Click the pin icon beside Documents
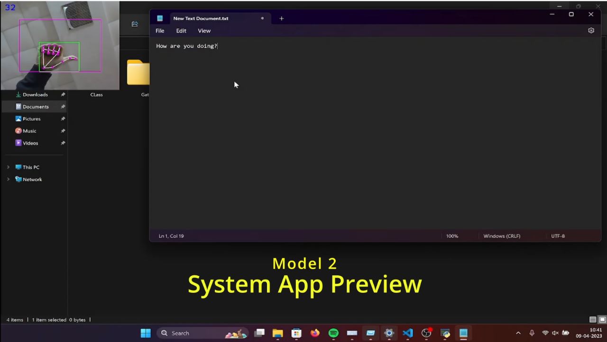607x342 pixels. point(63,107)
